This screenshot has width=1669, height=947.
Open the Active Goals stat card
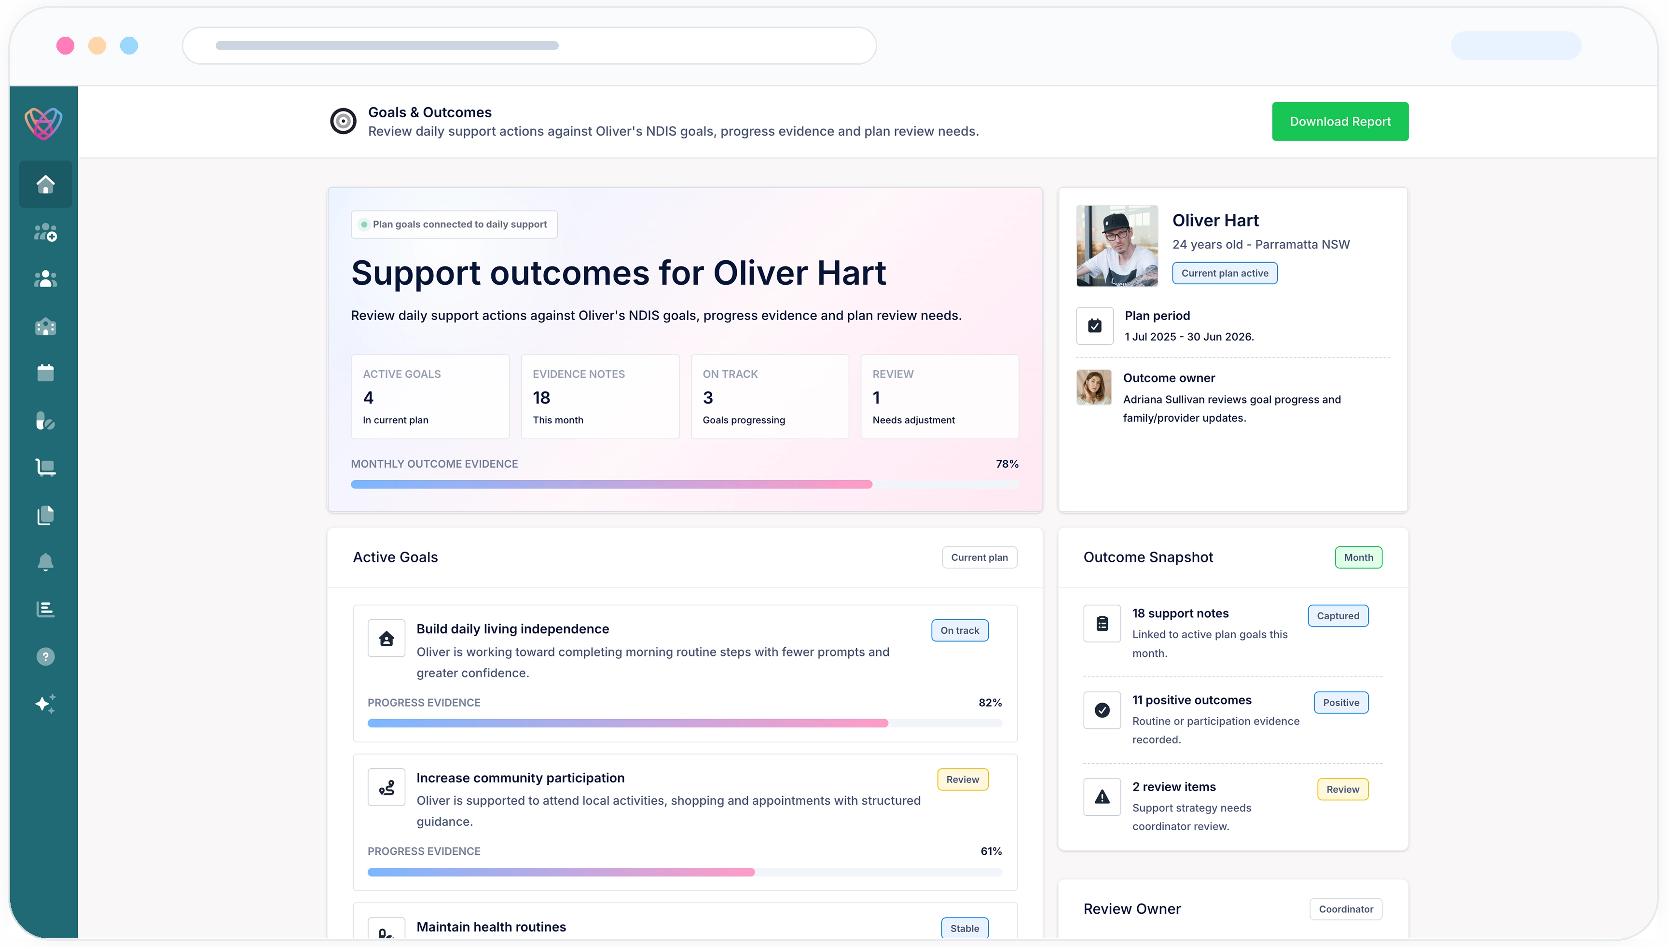[x=430, y=397]
